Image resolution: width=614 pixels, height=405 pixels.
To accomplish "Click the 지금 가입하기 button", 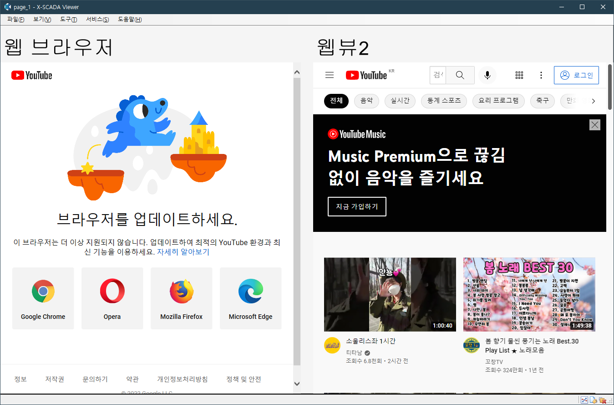I will click(357, 206).
